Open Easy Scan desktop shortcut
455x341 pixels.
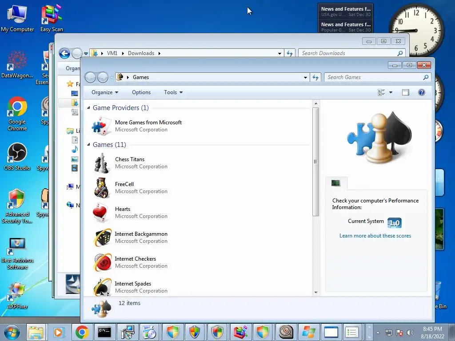[52, 18]
